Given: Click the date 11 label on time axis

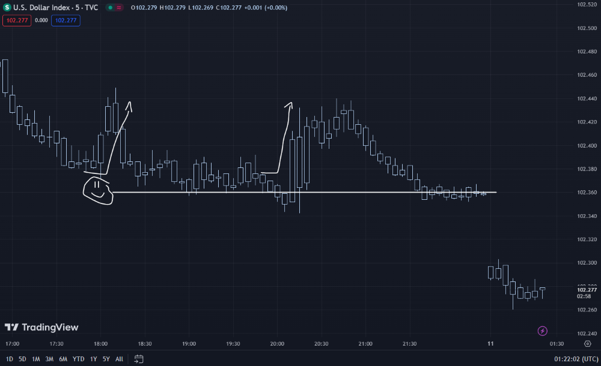Looking at the screenshot, I should pos(490,344).
